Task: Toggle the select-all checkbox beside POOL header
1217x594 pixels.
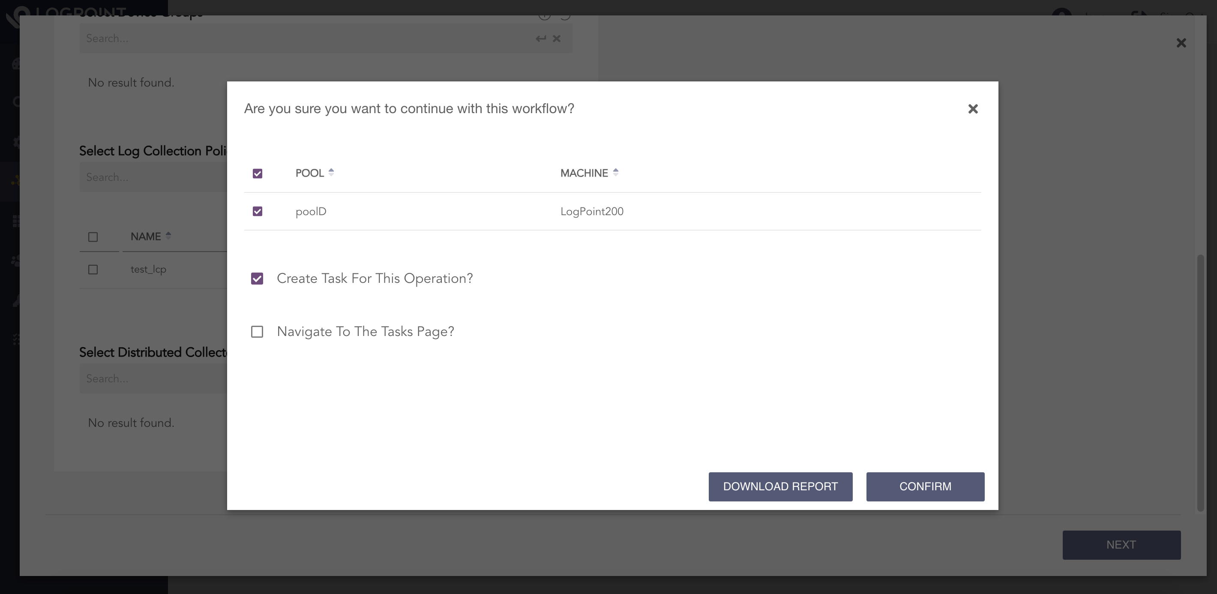Action: (258, 174)
